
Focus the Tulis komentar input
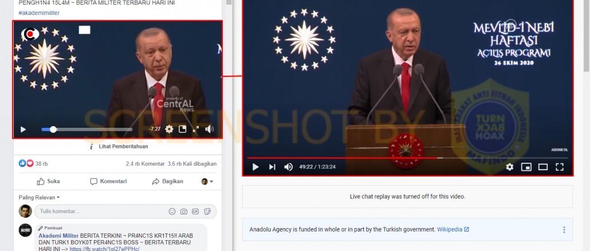click(125, 211)
